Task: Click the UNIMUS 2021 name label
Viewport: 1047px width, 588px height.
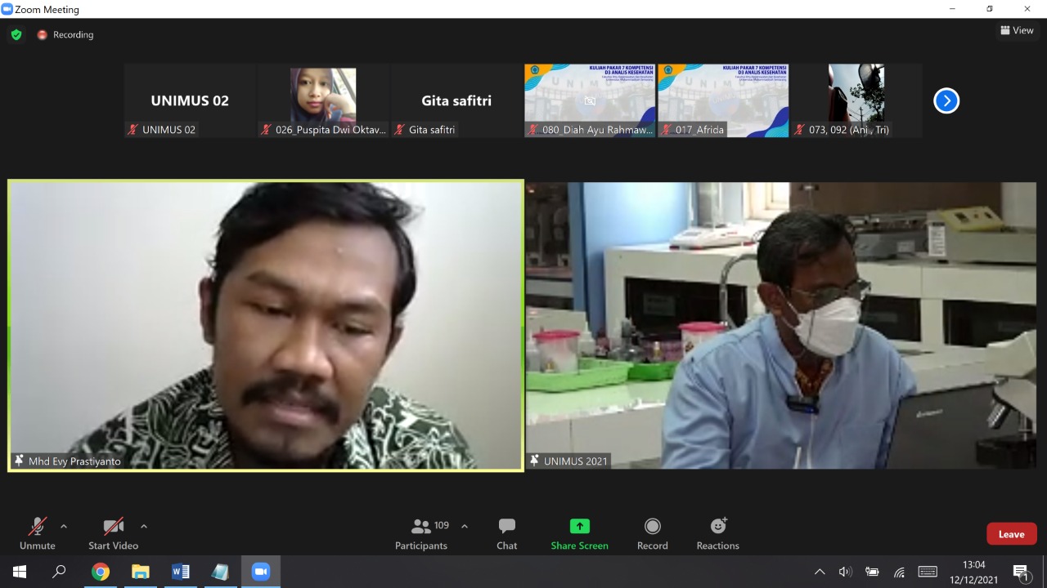Action: 576,461
